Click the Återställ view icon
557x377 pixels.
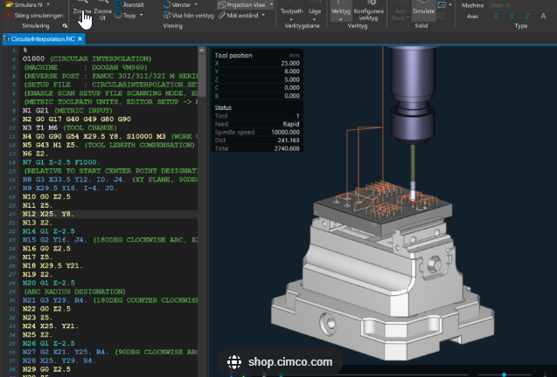pos(118,4)
